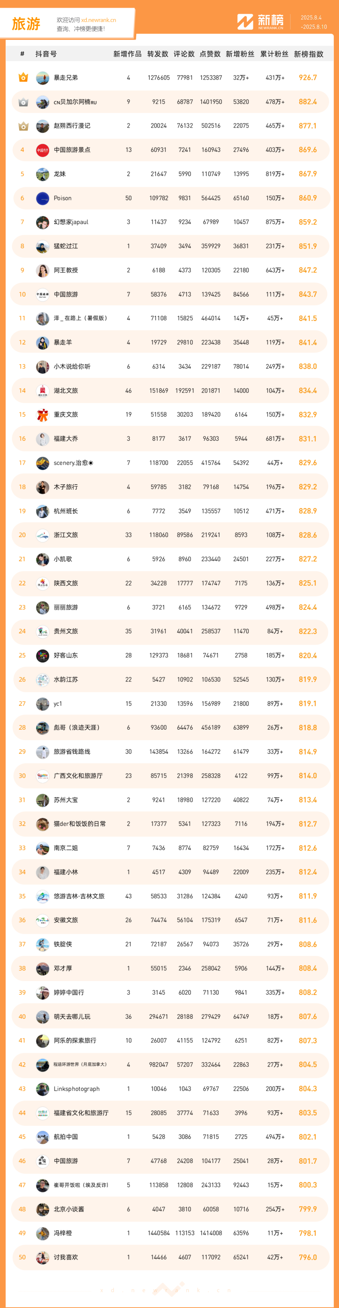
Task: Click the 湖北文旅 avatar icon
Action: pos(43,390)
